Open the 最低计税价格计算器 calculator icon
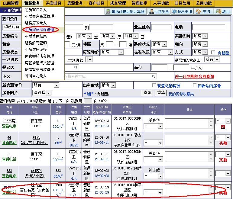 coord(108,11)
